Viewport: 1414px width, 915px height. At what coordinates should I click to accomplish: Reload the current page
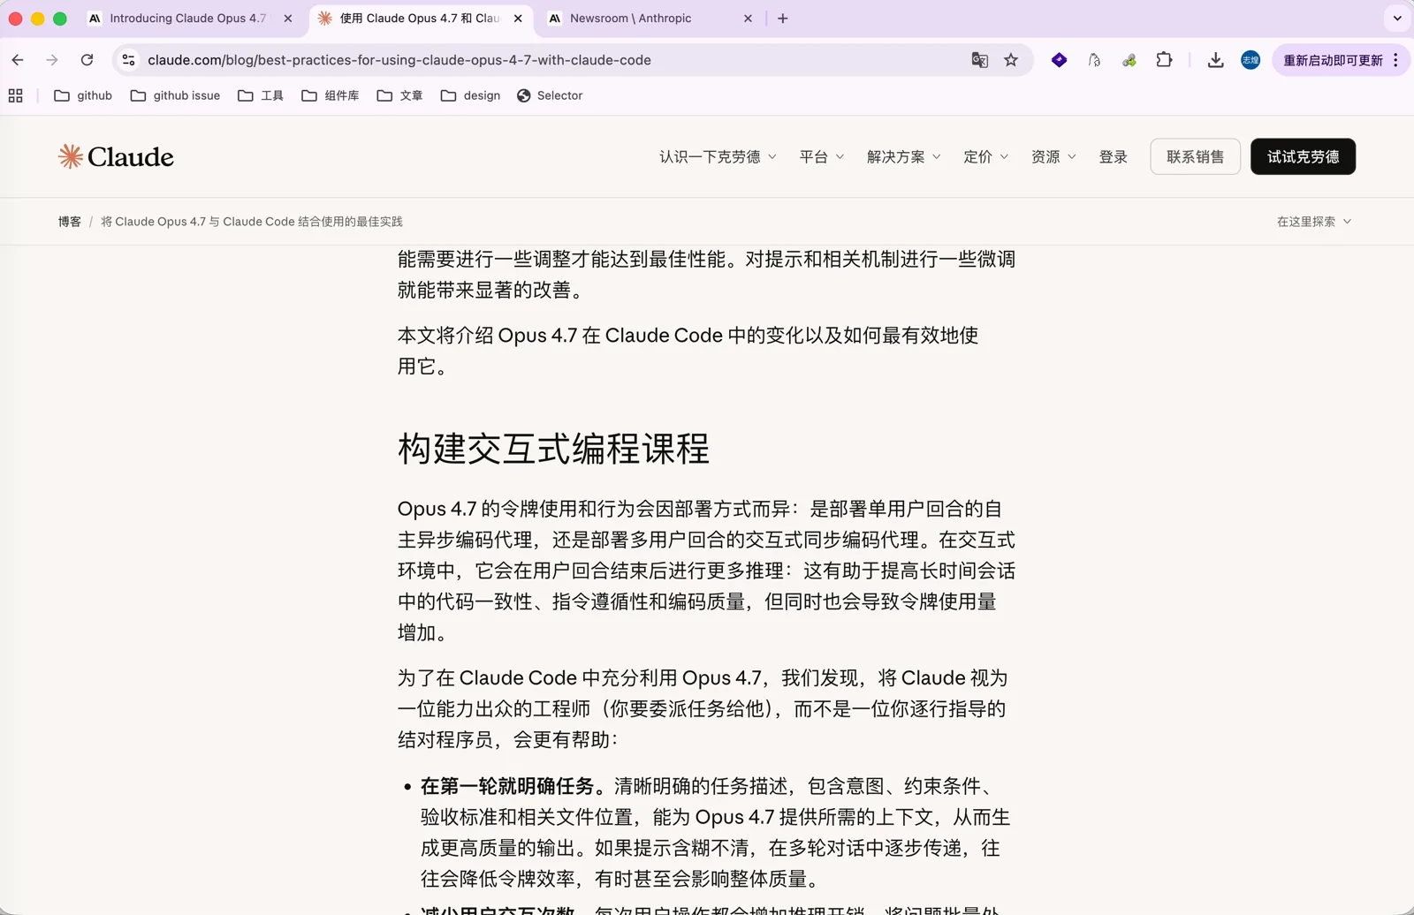coord(87,60)
